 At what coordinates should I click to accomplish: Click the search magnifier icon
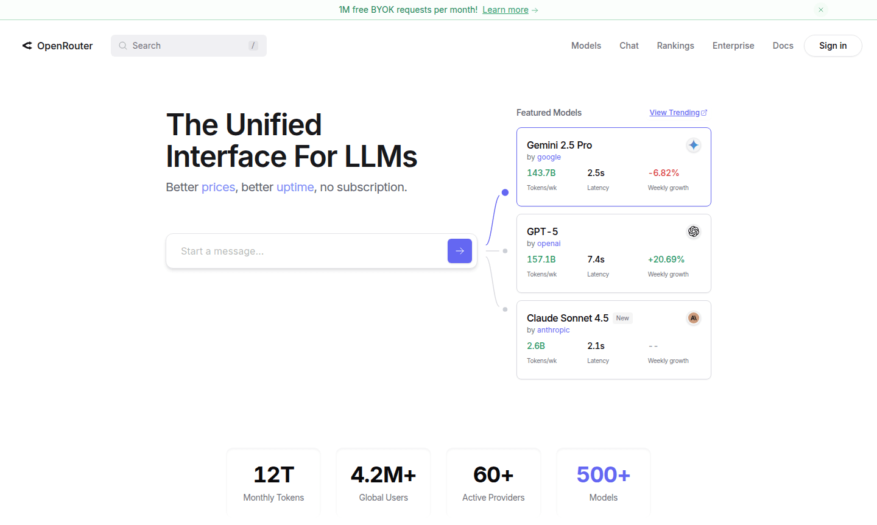click(x=123, y=46)
